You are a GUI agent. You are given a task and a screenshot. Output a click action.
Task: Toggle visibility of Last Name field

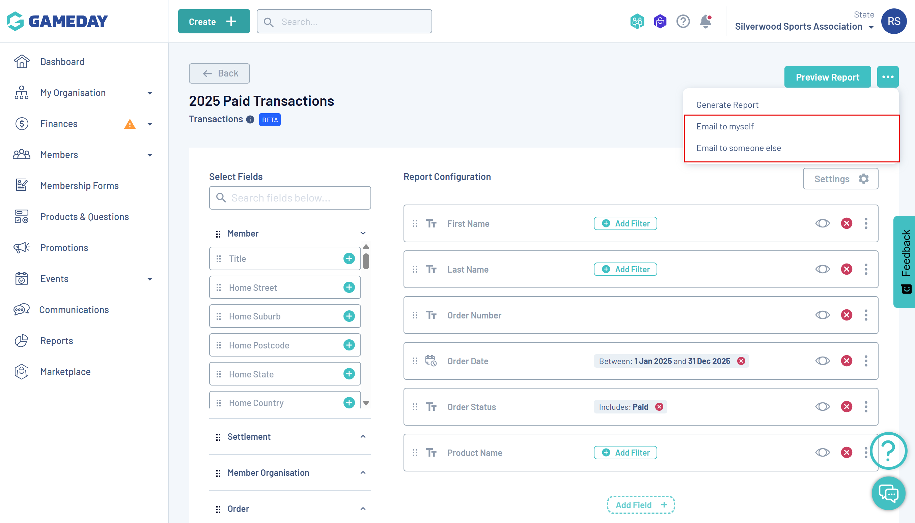pos(822,269)
